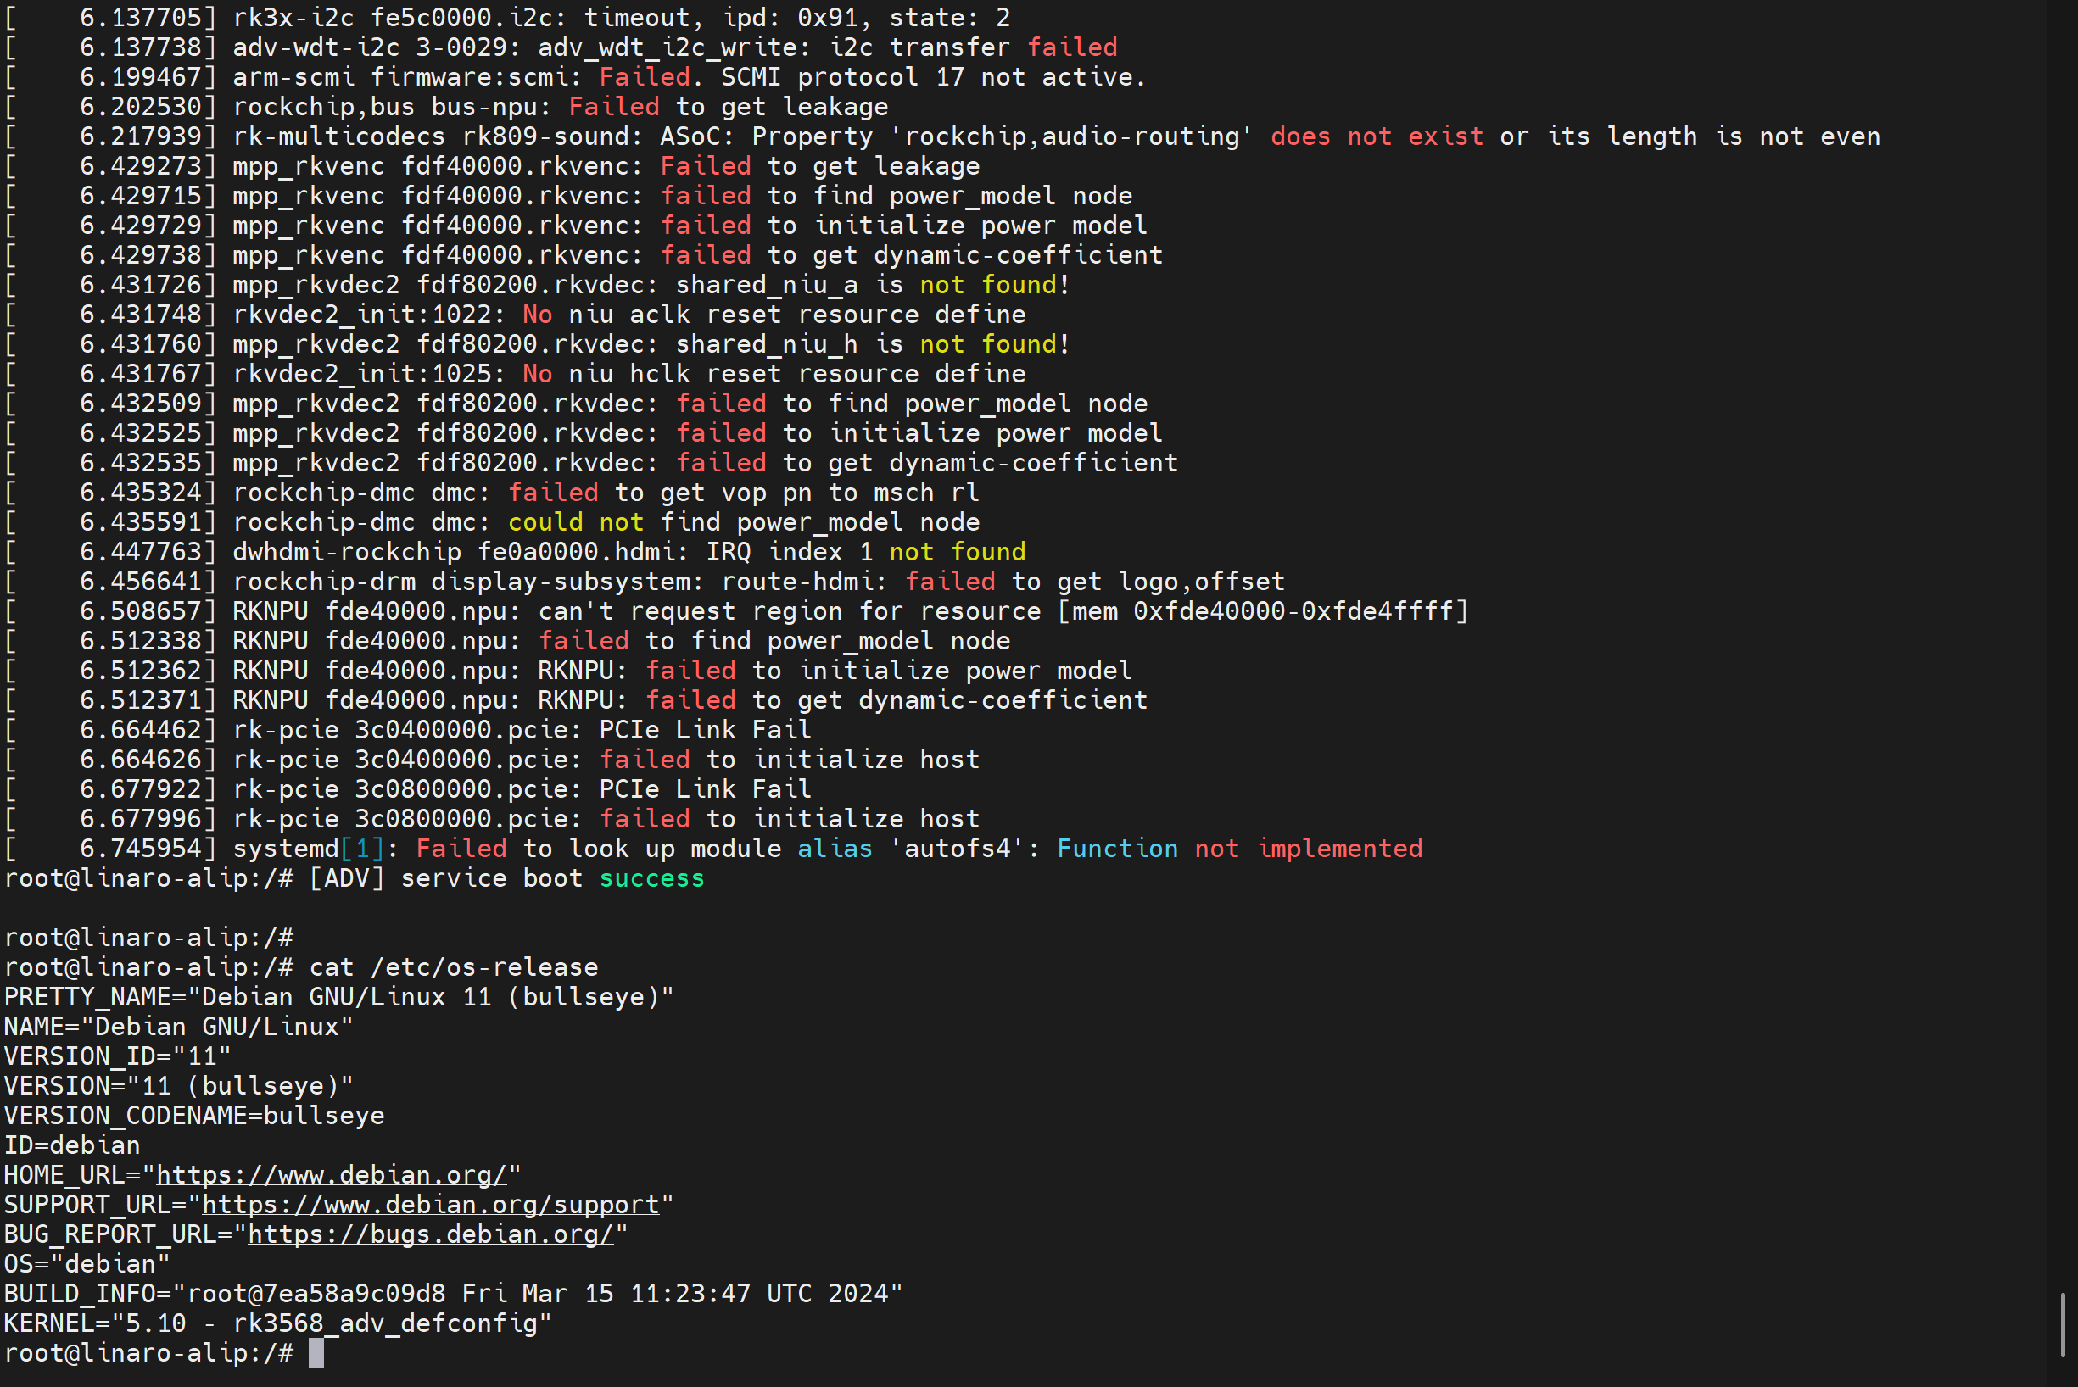Click the cyan 'Function' word in the systemd line
Image resolution: width=2078 pixels, height=1387 pixels.
pyautogui.click(x=1117, y=849)
